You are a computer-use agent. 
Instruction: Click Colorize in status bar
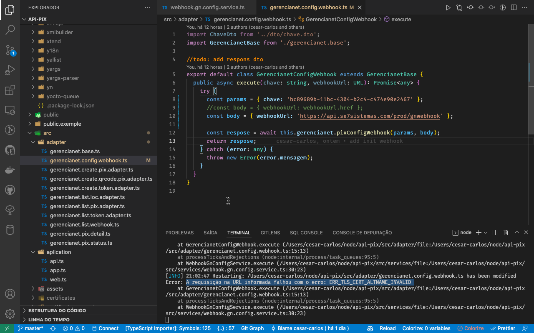pyautogui.click(x=470, y=328)
